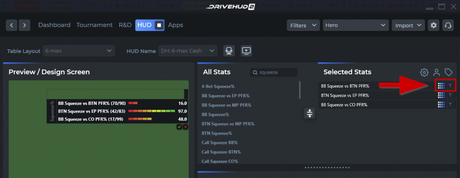Select BB Squeeze% in All Stats
460x178 pixels.
(x=215, y=114)
